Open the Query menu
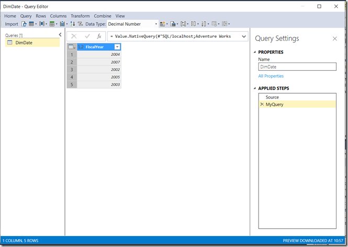 click(x=26, y=16)
